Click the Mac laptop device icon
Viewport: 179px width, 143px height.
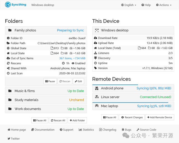(x=97, y=106)
